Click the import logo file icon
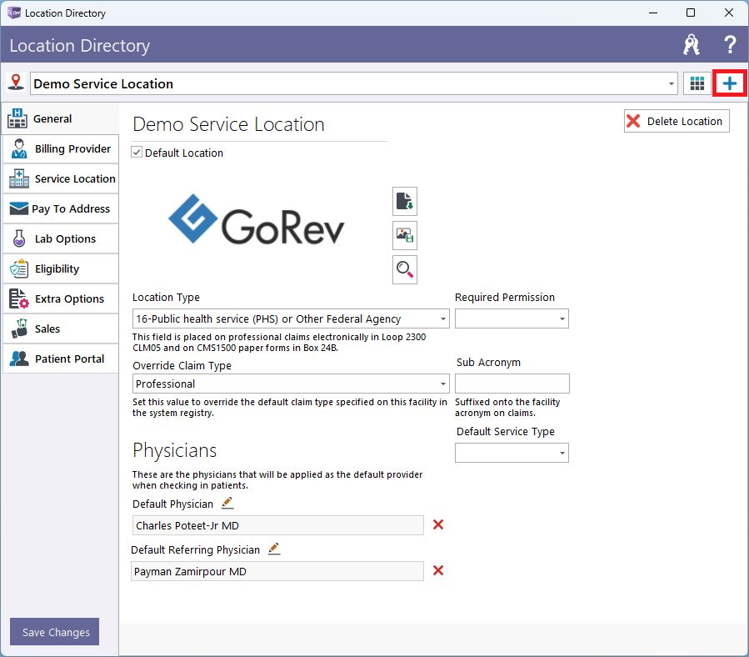 point(405,201)
